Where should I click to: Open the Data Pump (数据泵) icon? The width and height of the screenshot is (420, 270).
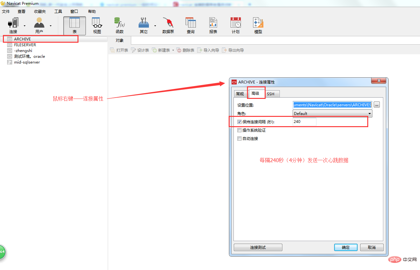point(168,26)
